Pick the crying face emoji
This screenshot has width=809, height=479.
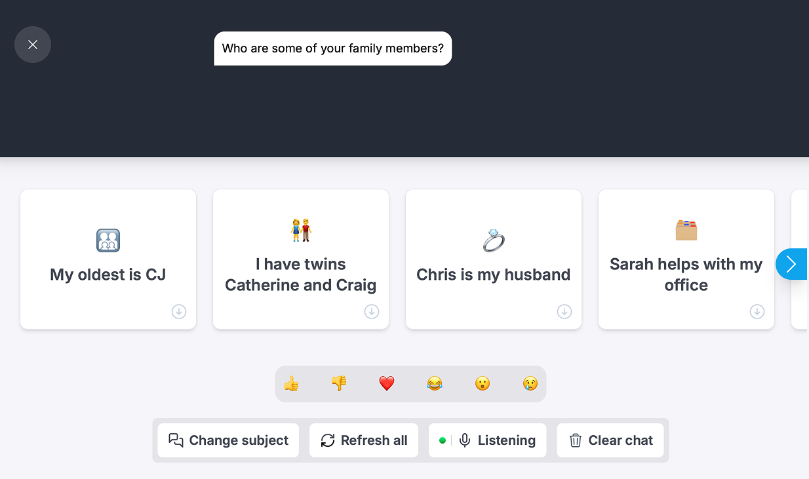point(530,383)
